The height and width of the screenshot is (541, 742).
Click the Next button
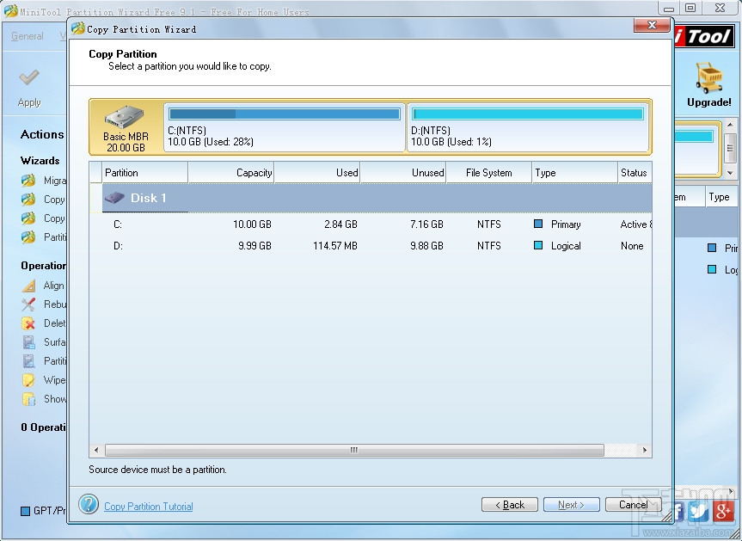click(571, 505)
